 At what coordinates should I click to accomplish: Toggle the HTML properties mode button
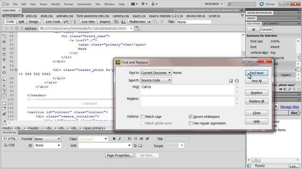[x=10, y=138]
